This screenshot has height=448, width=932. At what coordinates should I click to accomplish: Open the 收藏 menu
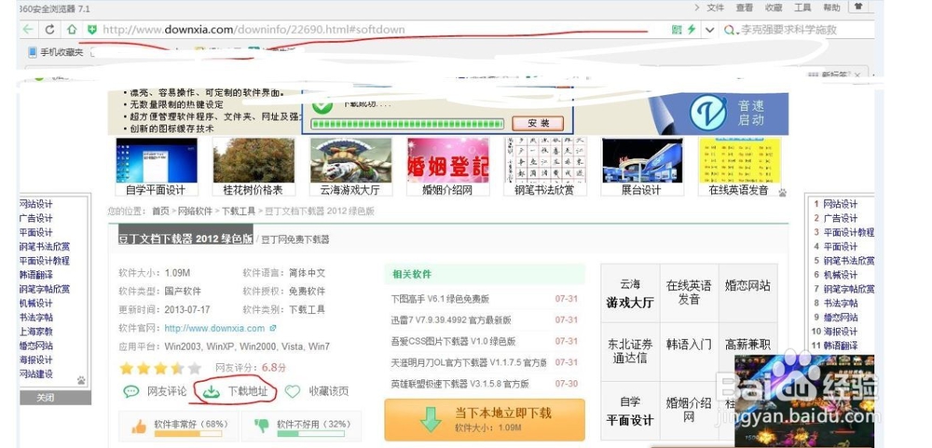tap(774, 7)
